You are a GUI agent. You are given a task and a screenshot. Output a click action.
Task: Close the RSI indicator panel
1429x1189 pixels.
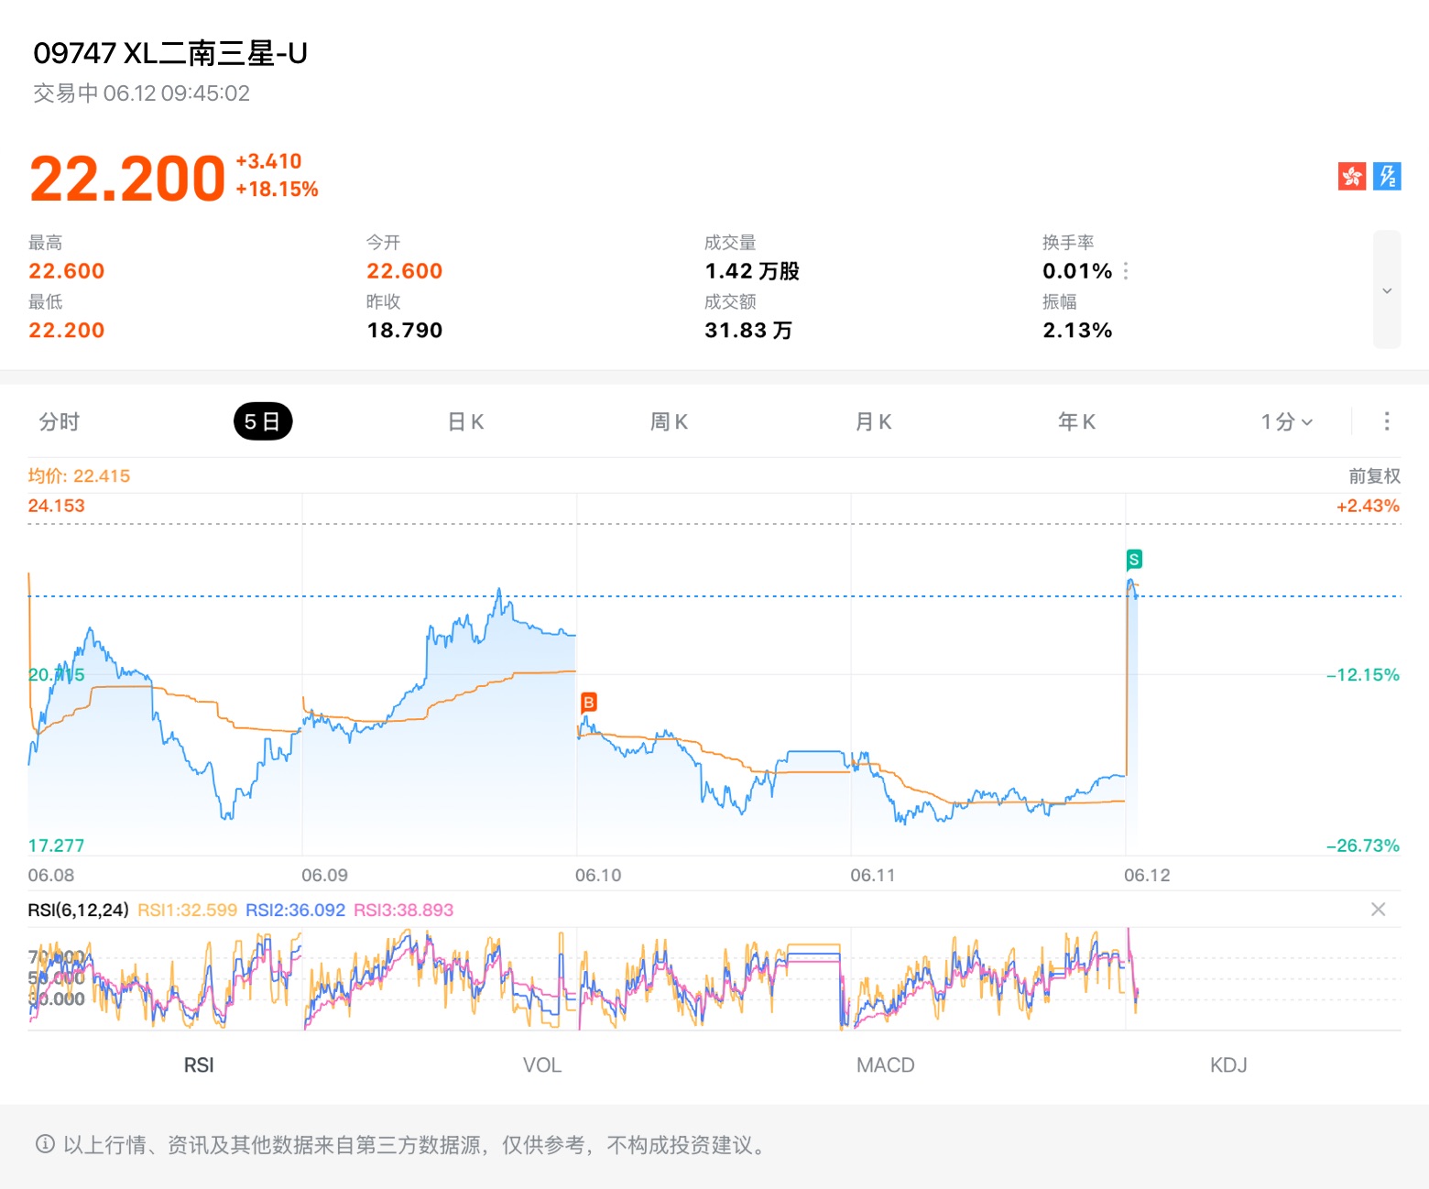[x=1378, y=910]
